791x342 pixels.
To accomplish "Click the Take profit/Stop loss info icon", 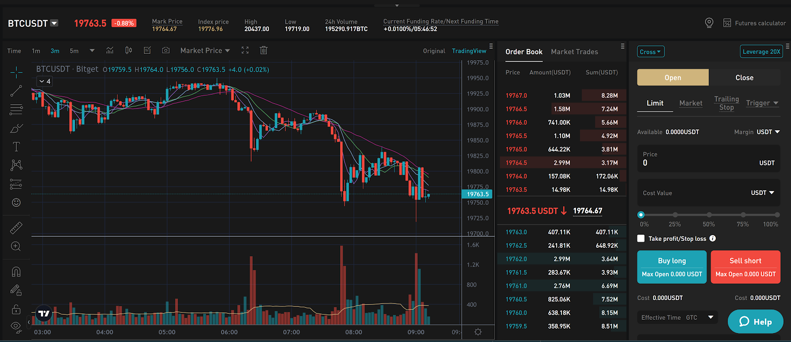I will coord(712,238).
